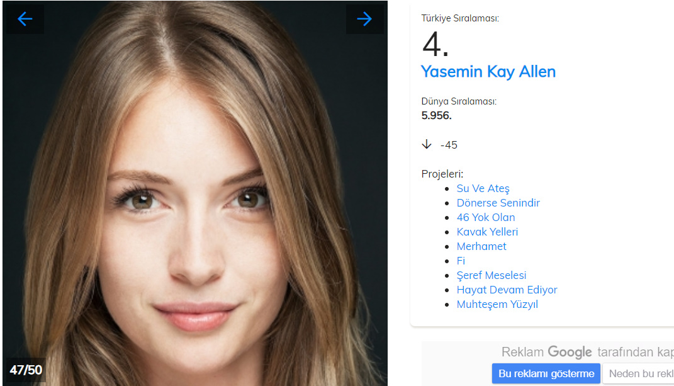Image resolution: width=674 pixels, height=386 pixels.
Task: Open the Hayat Devam Ediyor link
Action: (x=507, y=290)
